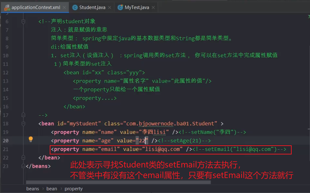Click the MyTest.java class icon

120,7
